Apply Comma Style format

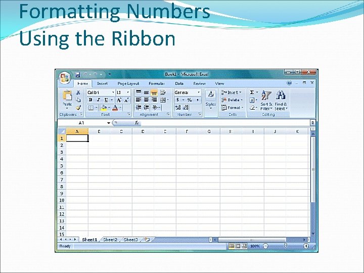point(198,100)
